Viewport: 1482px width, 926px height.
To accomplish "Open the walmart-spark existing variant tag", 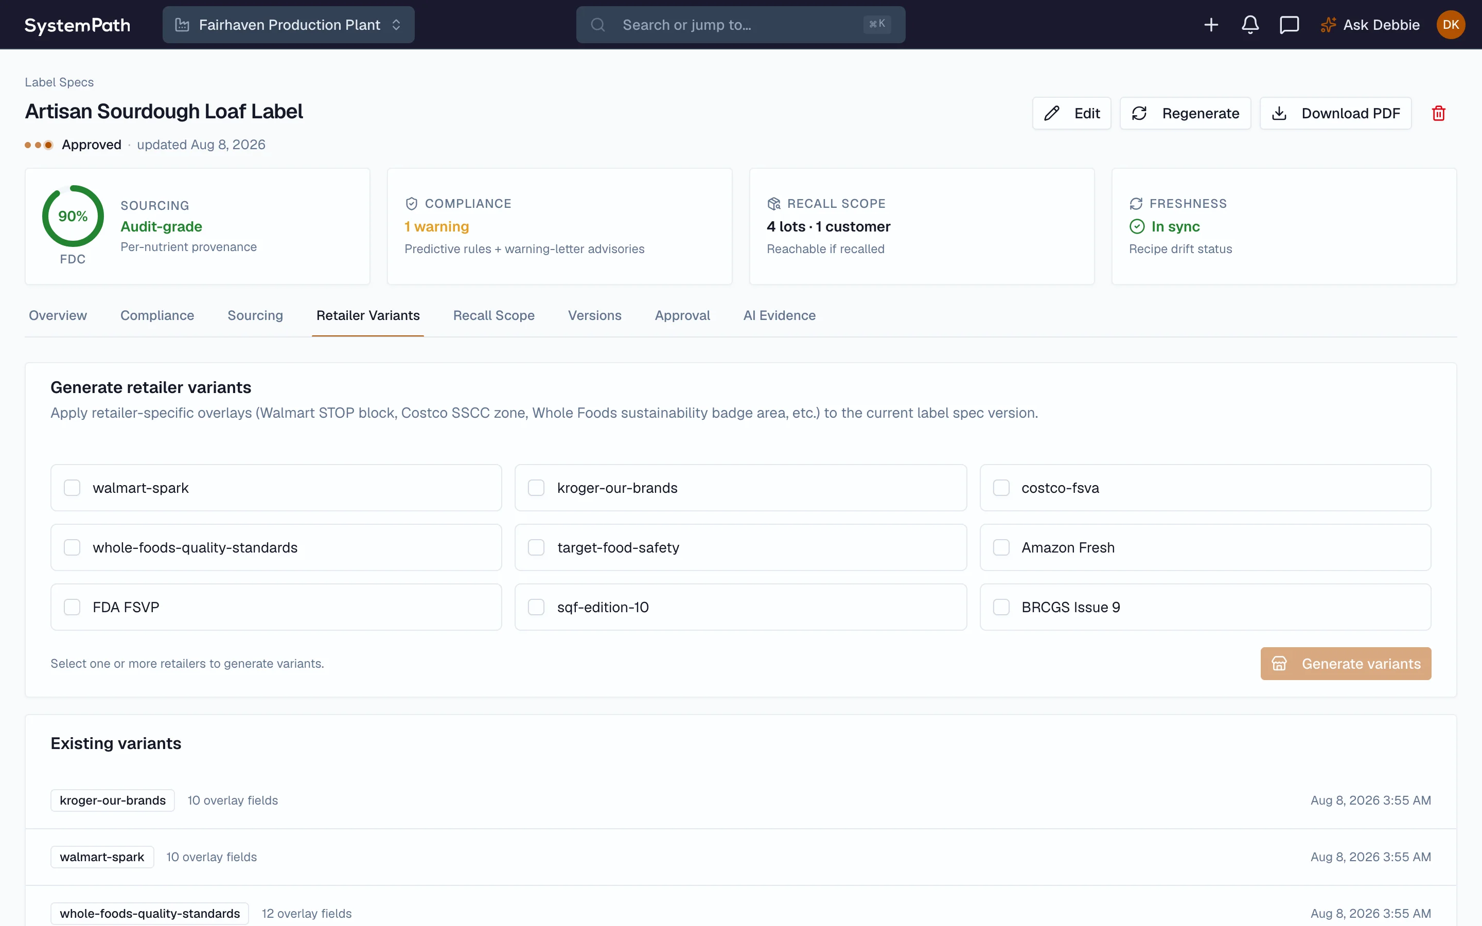I will [x=102, y=857].
